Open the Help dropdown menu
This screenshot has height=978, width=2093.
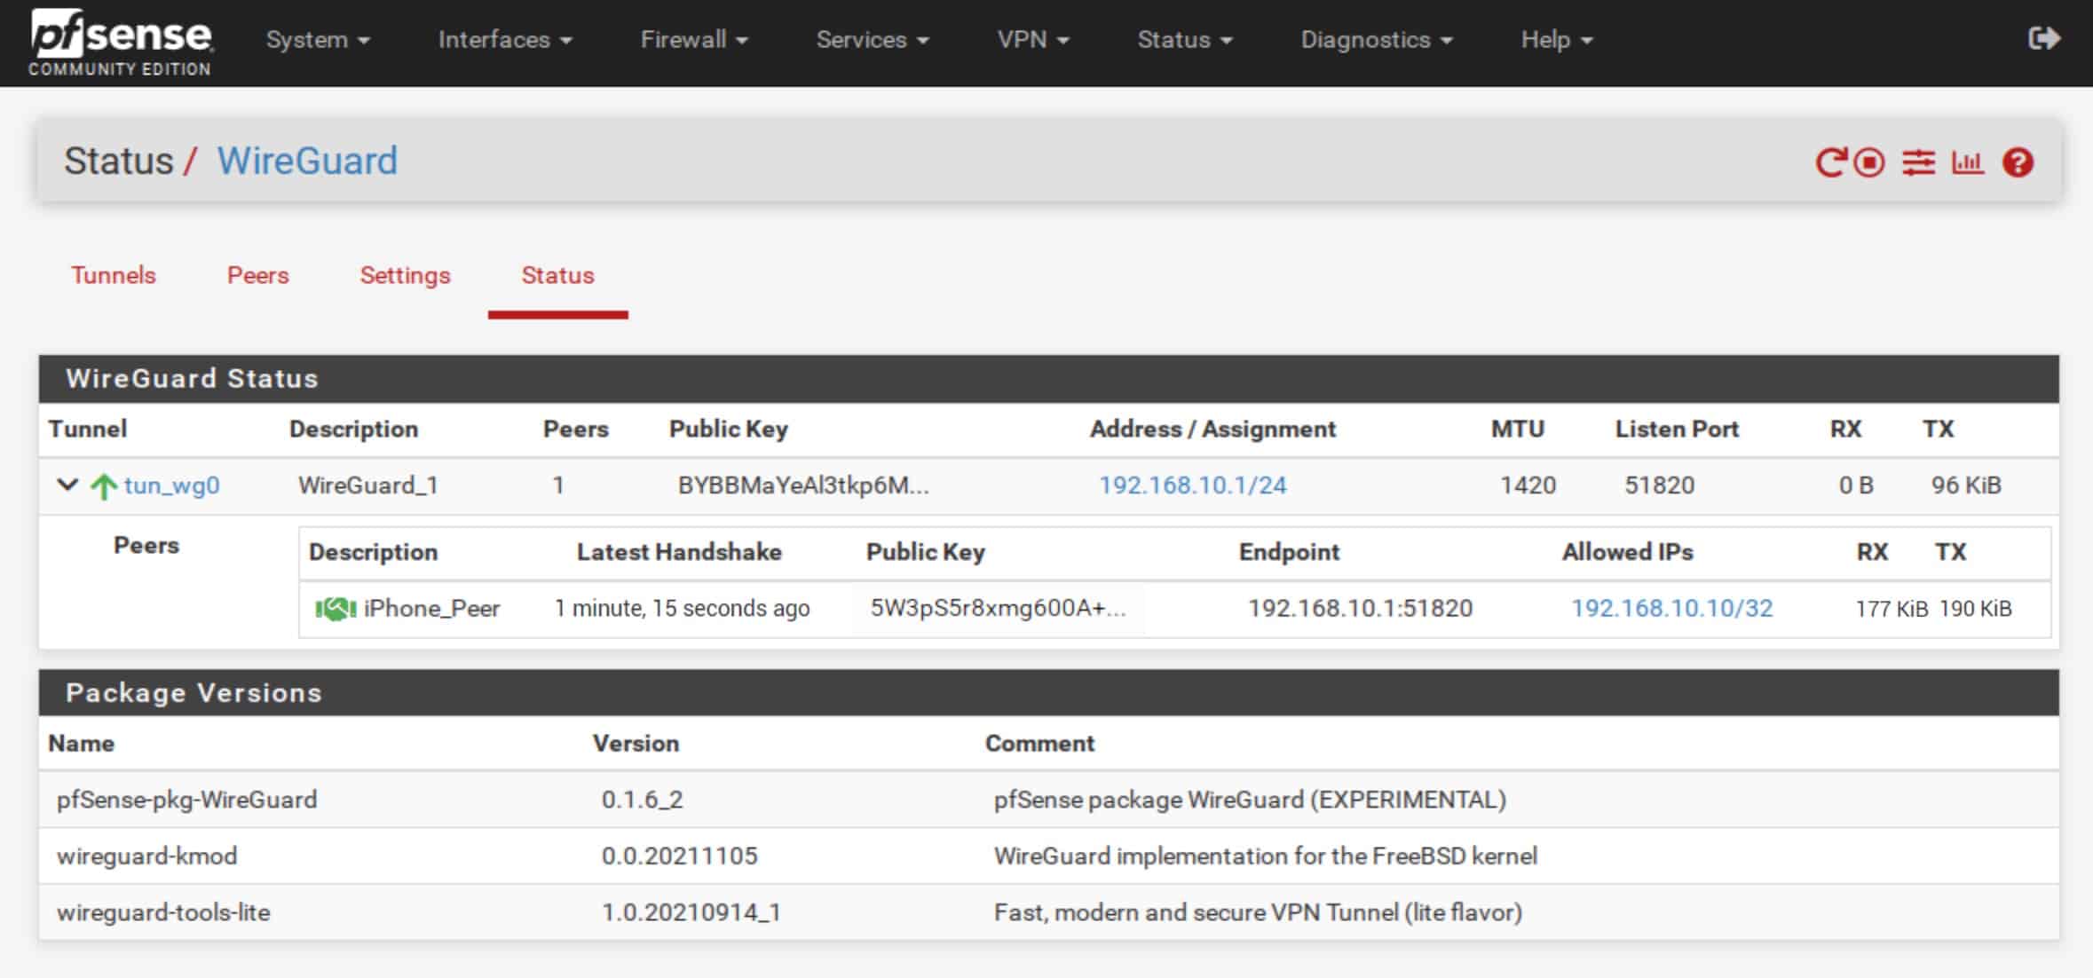(1557, 40)
